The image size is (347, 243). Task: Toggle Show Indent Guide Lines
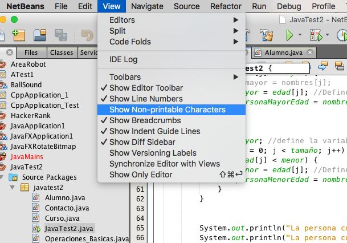pyautogui.click(x=172, y=131)
